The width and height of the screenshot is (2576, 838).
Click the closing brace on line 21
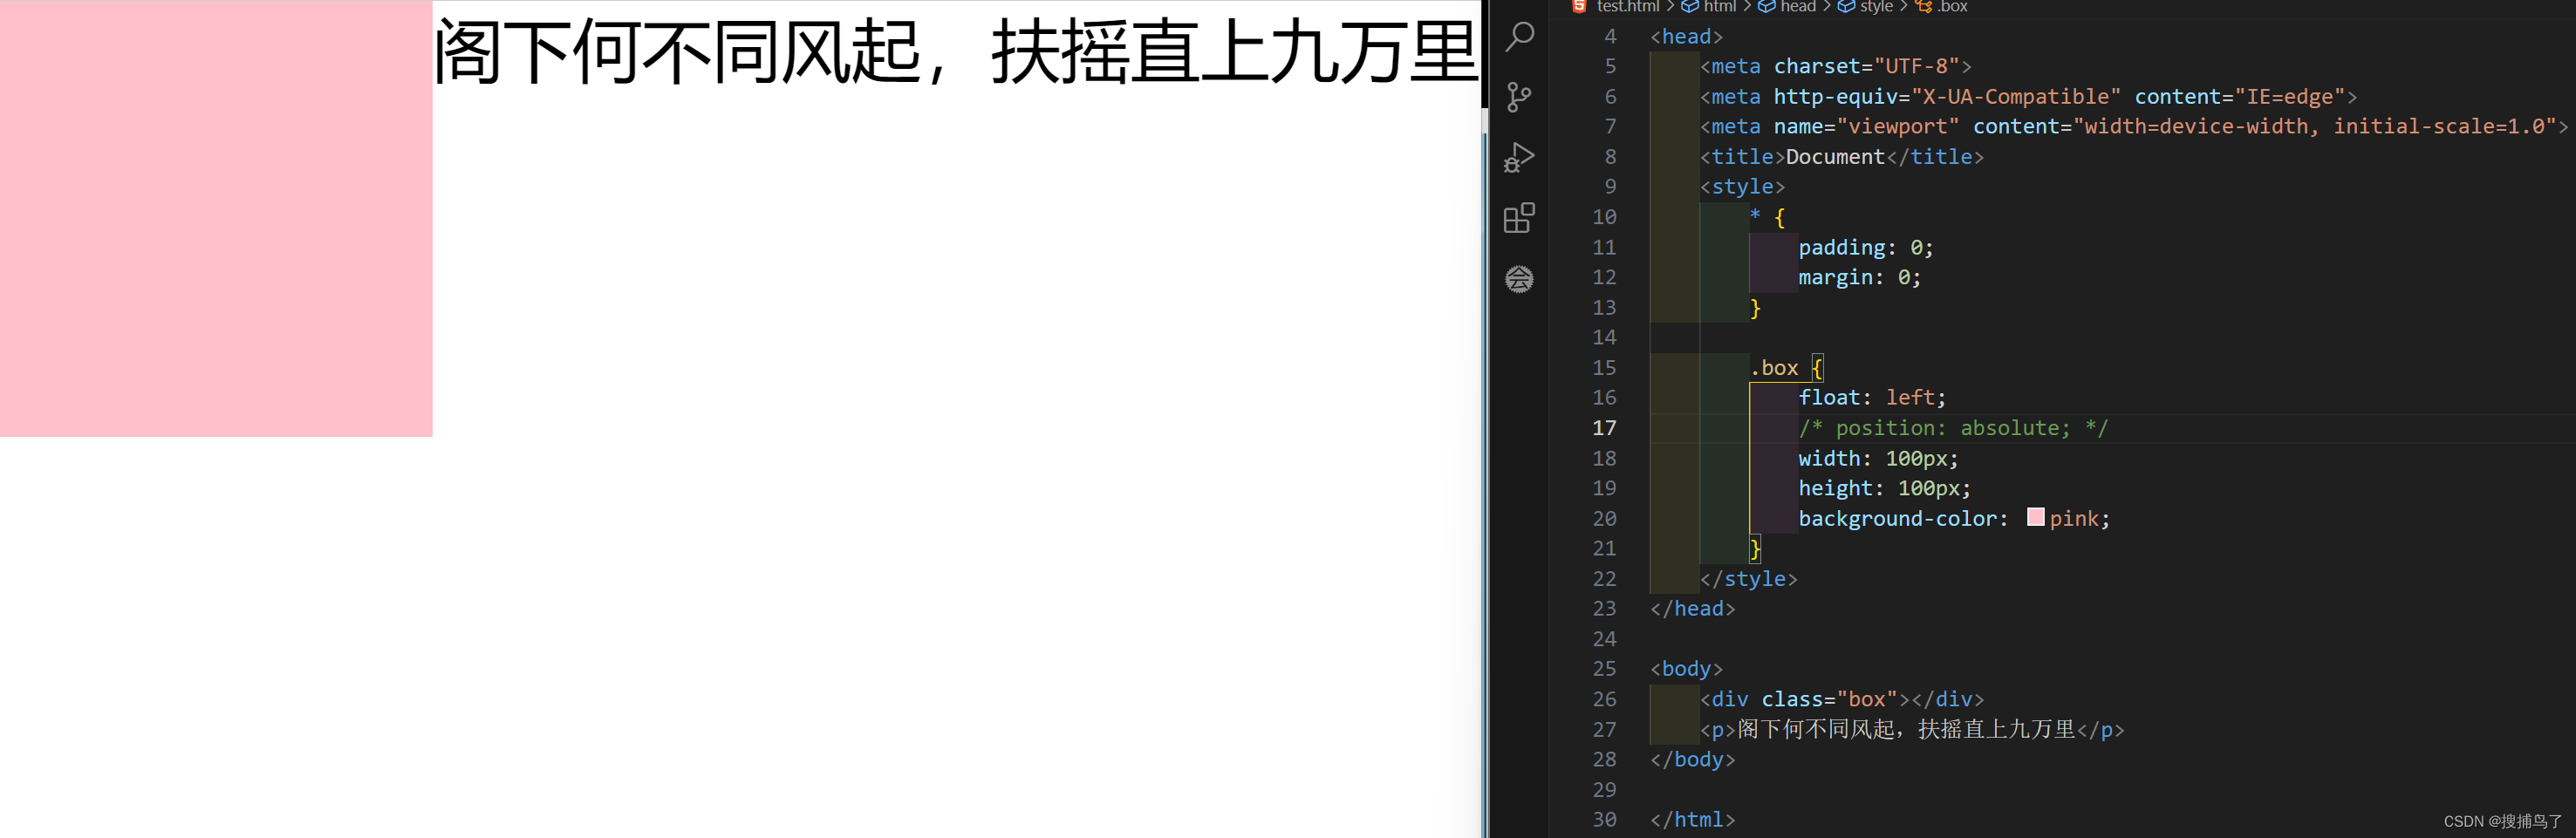tap(1755, 548)
